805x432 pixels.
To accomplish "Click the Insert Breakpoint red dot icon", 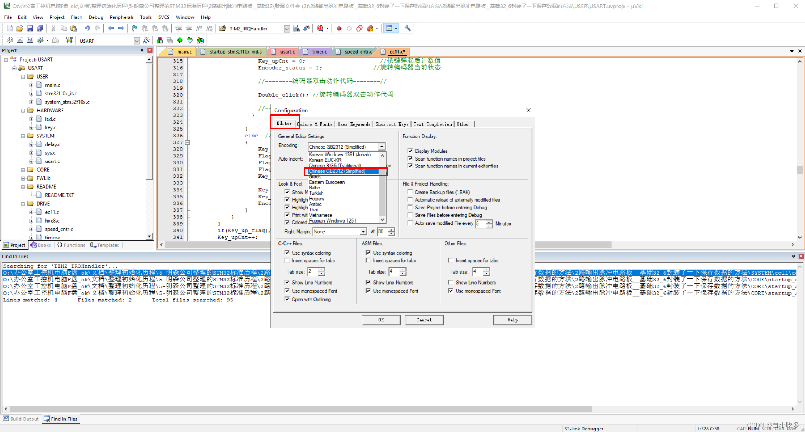I will click(x=339, y=28).
